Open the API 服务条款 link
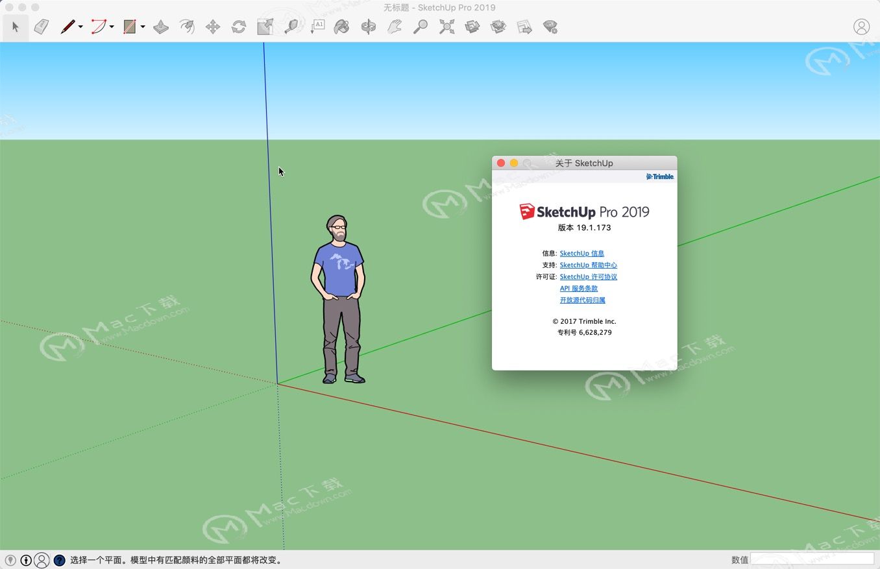The height and width of the screenshot is (569, 880). (579, 289)
